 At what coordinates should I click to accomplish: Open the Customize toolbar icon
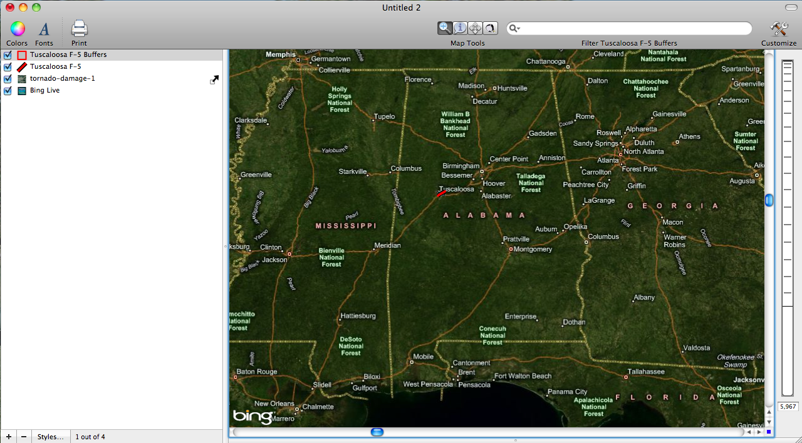(778, 28)
